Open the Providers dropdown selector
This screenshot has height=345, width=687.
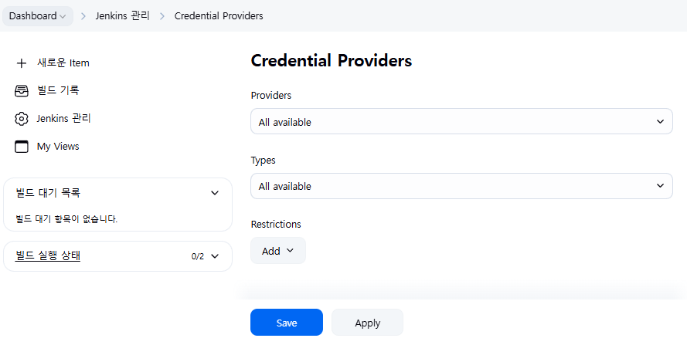[x=461, y=121]
